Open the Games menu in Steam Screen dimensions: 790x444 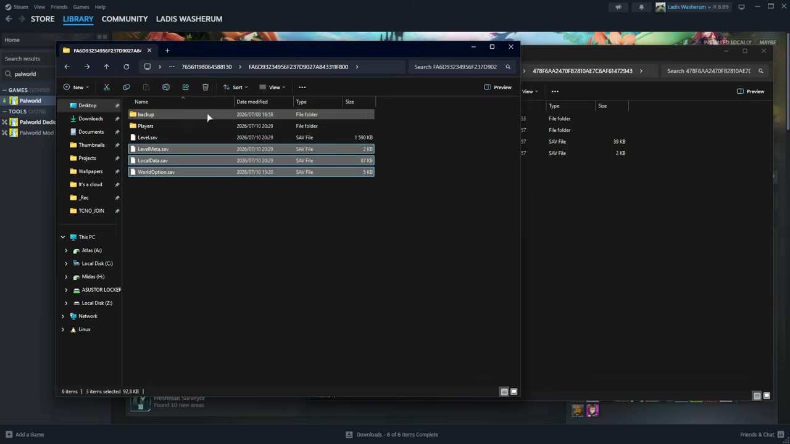(x=81, y=7)
